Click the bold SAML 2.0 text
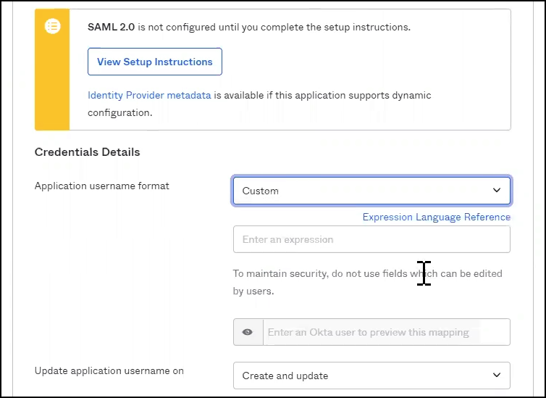The height and width of the screenshot is (398, 546). coord(111,28)
